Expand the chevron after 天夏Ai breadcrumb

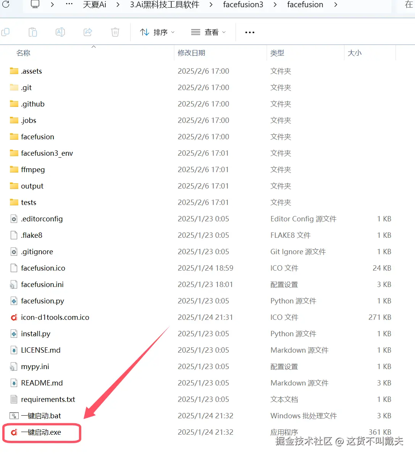(x=118, y=5)
